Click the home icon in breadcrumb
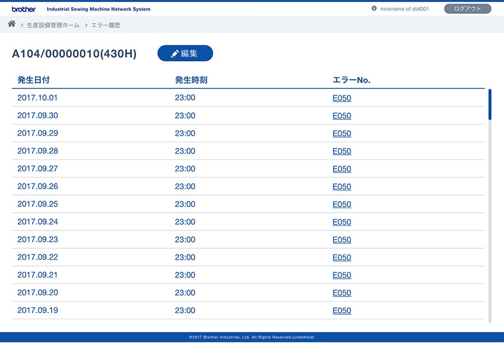 coord(11,24)
